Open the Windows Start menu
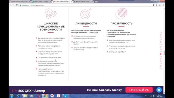Viewport: 174px width, 98px height. click(11, 96)
